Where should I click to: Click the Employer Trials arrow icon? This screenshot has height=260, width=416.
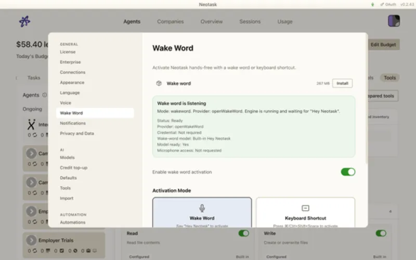tap(31, 240)
